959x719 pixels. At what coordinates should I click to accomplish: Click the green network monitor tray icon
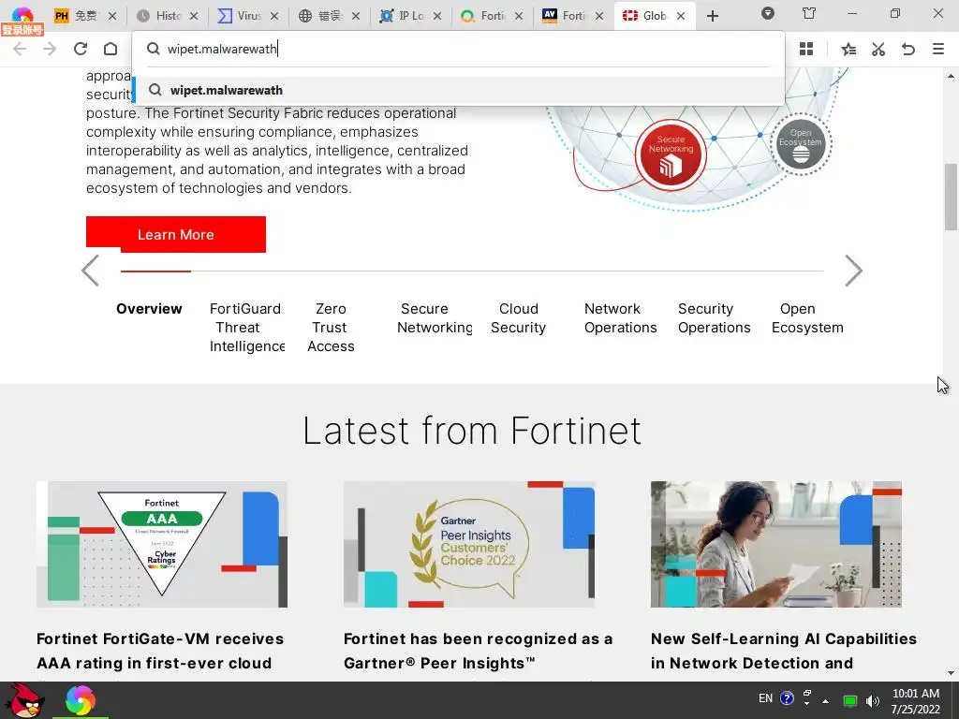pos(849,700)
